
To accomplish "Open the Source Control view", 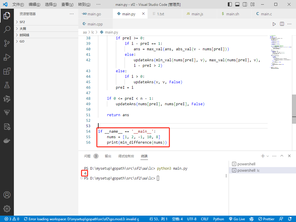I will 7,43.
